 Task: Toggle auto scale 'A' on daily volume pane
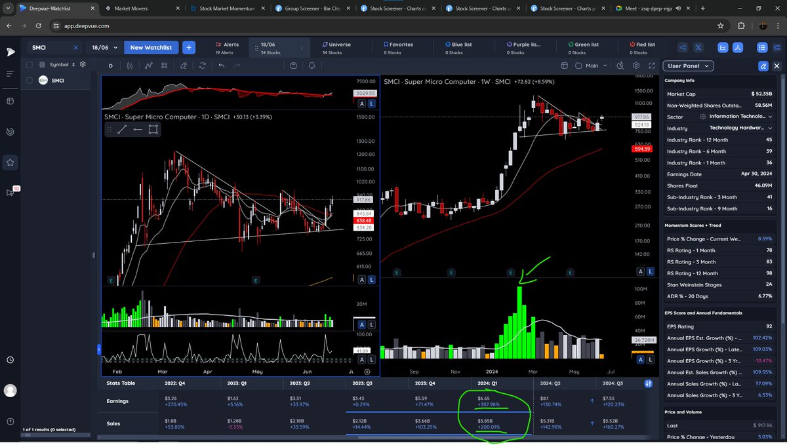(x=361, y=324)
